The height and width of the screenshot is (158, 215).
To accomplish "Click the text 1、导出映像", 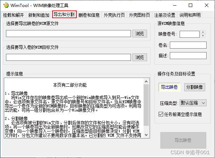I will tap(16, 93).
